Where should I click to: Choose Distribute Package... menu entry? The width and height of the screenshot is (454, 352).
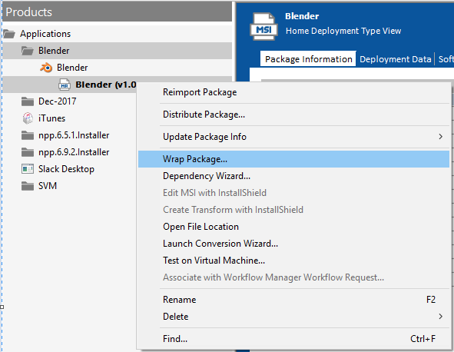tap(204, 115)
